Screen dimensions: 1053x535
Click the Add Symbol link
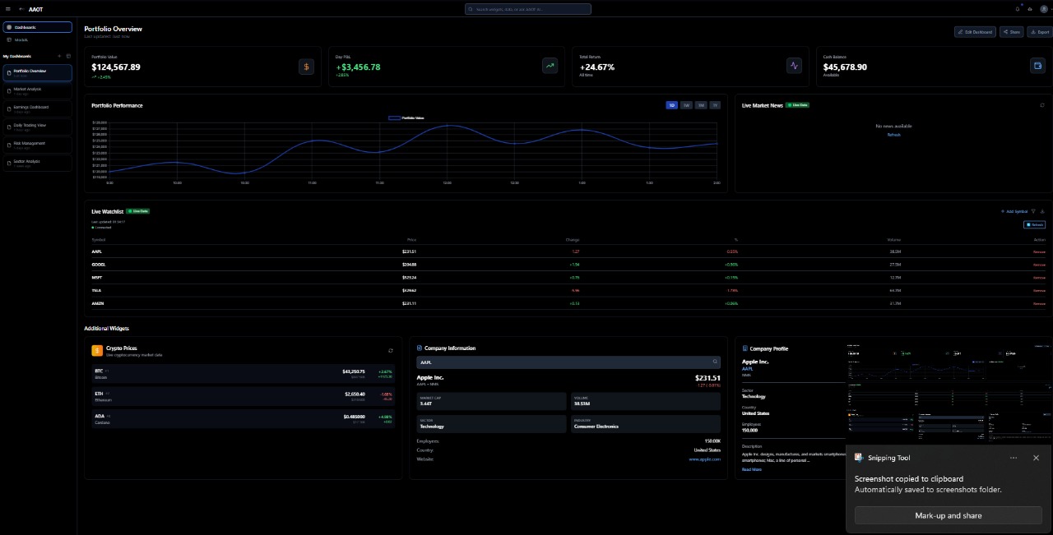1014,211
